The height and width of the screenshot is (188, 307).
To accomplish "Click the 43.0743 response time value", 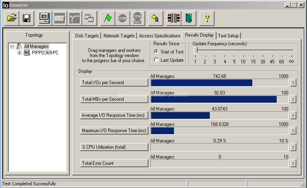I will coord(220,109).
